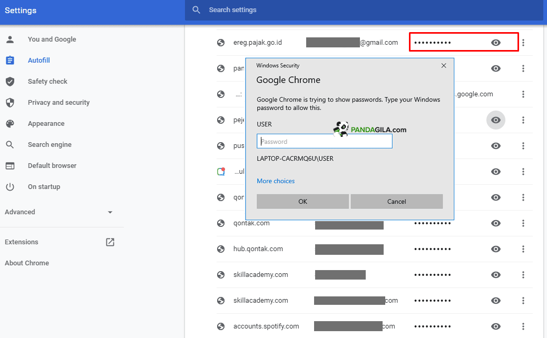Screen dimensions: 547x338
Task: Open more actions for the ...ul row
Action: (x=523, y=172)
